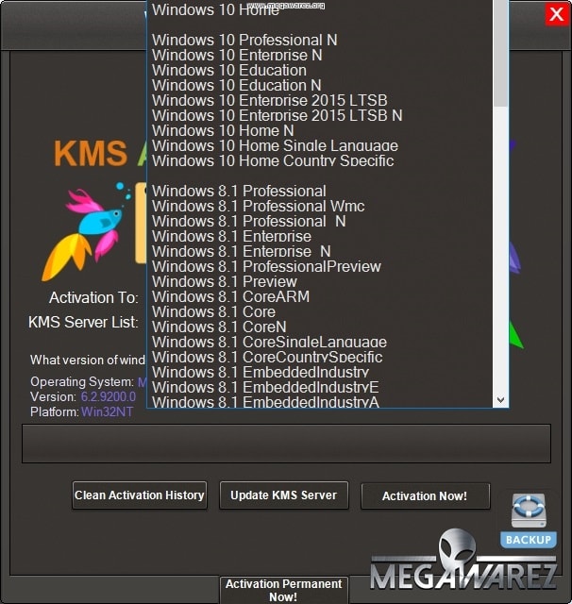Choose Windows 10 Home Country Specific
572x604 pixels.
pyautogui.click(x=322, y=160)
